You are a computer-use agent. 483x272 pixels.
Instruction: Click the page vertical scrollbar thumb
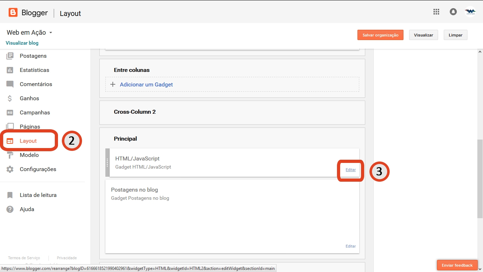tap(480, 179)
